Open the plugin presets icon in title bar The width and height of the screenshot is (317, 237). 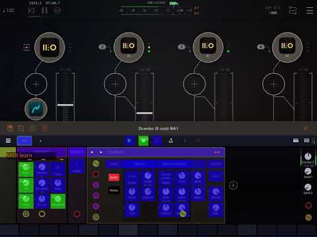[10, 128]
